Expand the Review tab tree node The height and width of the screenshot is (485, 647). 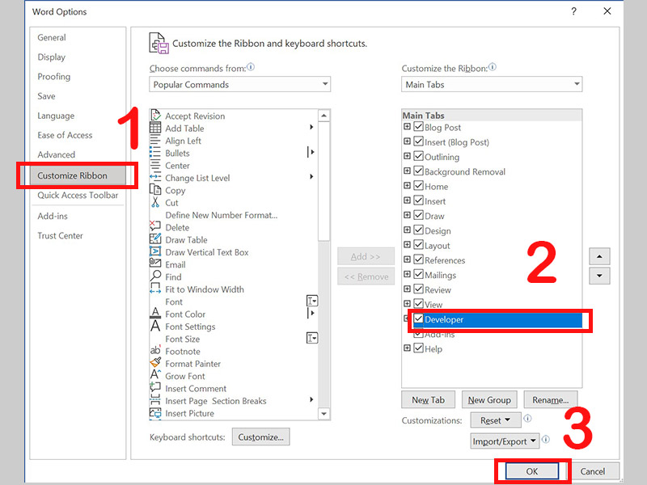pyautogui.click(x=407, y=289)
